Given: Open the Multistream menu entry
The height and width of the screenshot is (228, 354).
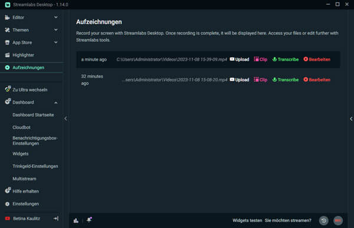Looking at the screenshot, I should pyautogui.click(x=24, y=179).
